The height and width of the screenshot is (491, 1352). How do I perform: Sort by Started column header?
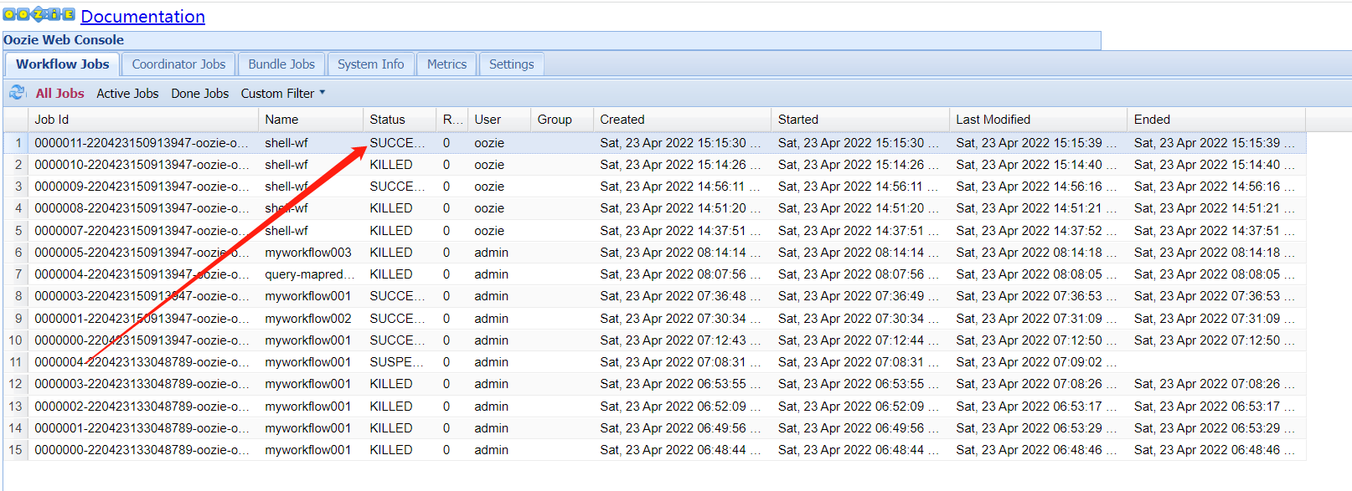pyautogui.click(x=860, y=120)
